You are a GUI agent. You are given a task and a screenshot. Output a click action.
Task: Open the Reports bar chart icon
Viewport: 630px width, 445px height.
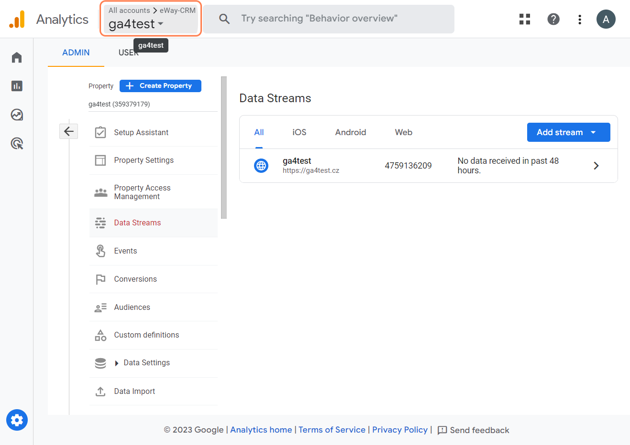17,86
